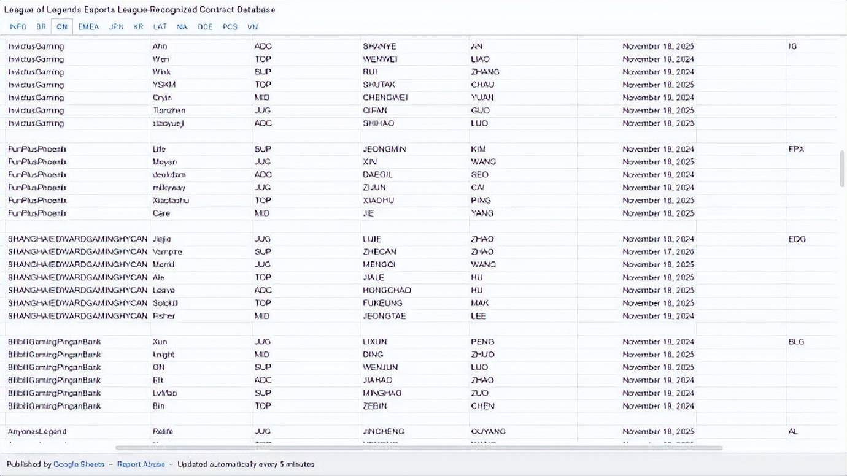Viewport: 847px width, 476px height.
Task: Select the LvMao player cell
Action: pyautogui.click(x=201, y=393)
